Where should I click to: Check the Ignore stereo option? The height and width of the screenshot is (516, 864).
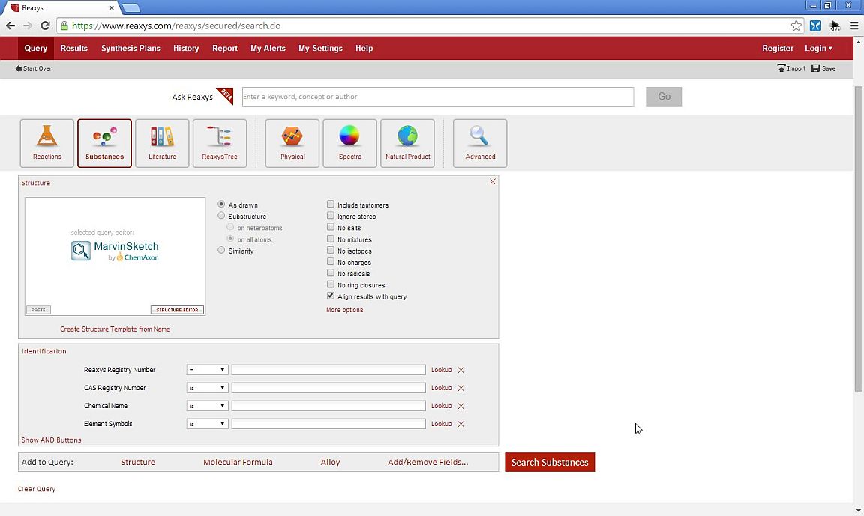coord(331,216)
